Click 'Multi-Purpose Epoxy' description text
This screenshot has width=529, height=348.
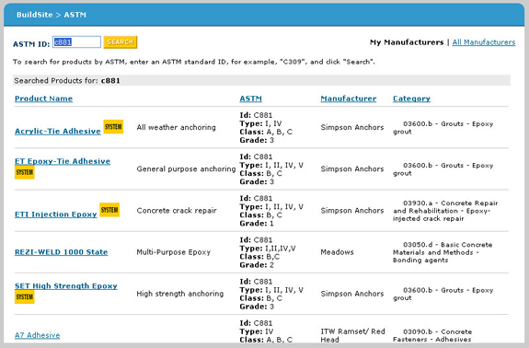173,252
